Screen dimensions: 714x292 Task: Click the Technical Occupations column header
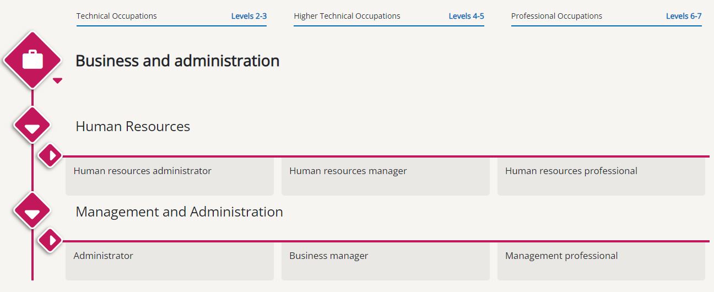[x=117, y=16]
